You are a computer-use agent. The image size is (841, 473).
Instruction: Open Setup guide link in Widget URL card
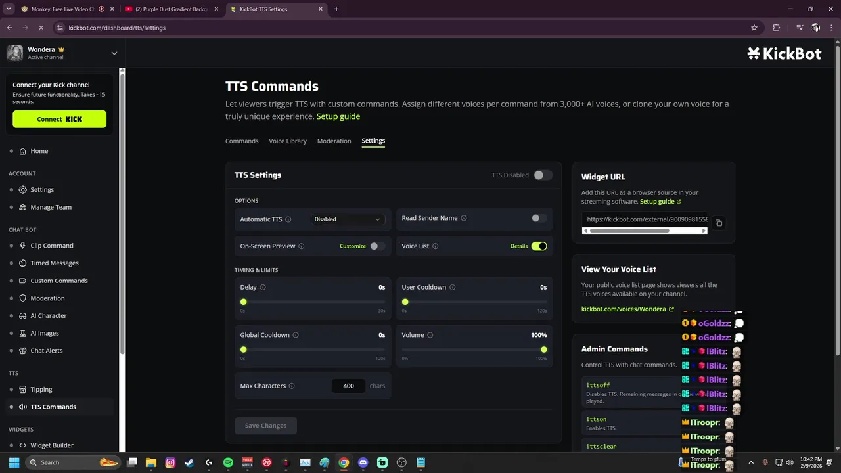pyautogui.click(x=660, y=202)
